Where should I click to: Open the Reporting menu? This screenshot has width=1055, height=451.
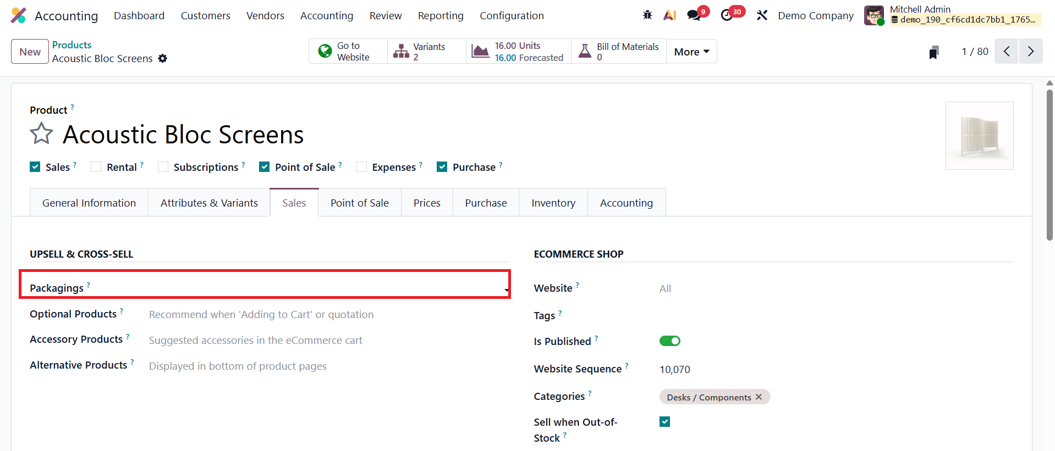441,16
